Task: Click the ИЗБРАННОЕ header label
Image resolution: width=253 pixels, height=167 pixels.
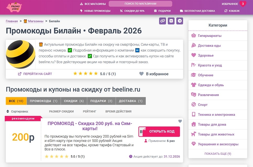Action: 230,4
